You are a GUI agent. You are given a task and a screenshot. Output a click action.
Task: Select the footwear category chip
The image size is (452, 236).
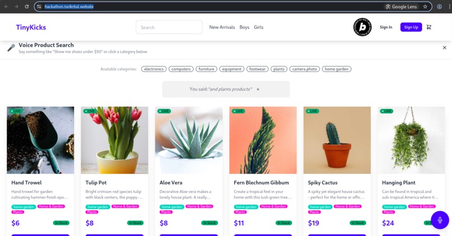257,69
